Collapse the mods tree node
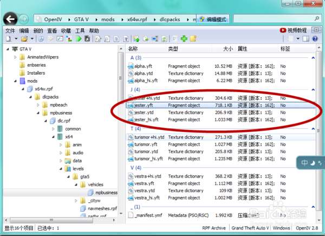This screenshot has height=236, width=325. click(15, 81)
